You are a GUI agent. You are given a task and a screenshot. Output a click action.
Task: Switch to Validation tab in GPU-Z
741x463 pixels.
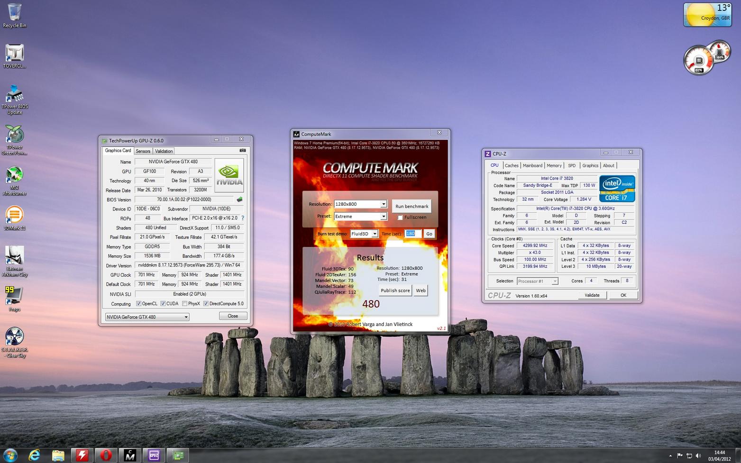pos(164,151)
